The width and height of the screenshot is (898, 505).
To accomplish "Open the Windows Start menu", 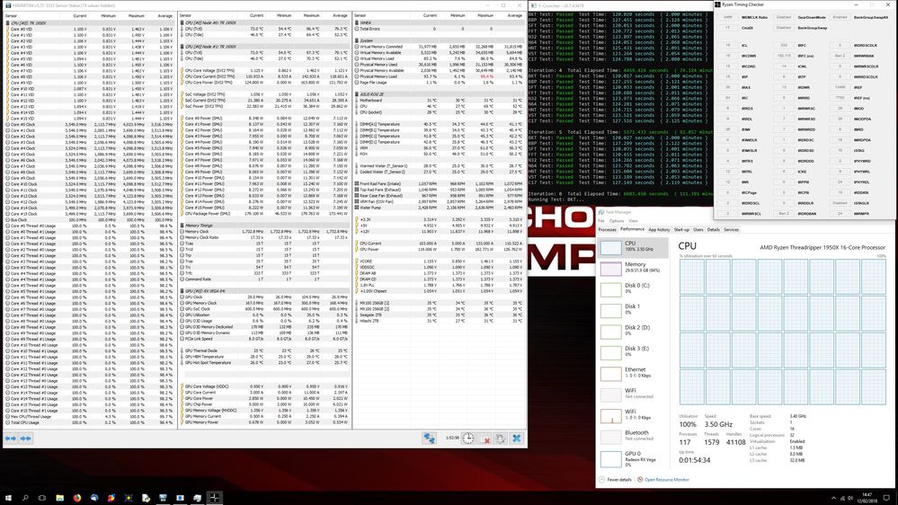I will tap(8, 498).
